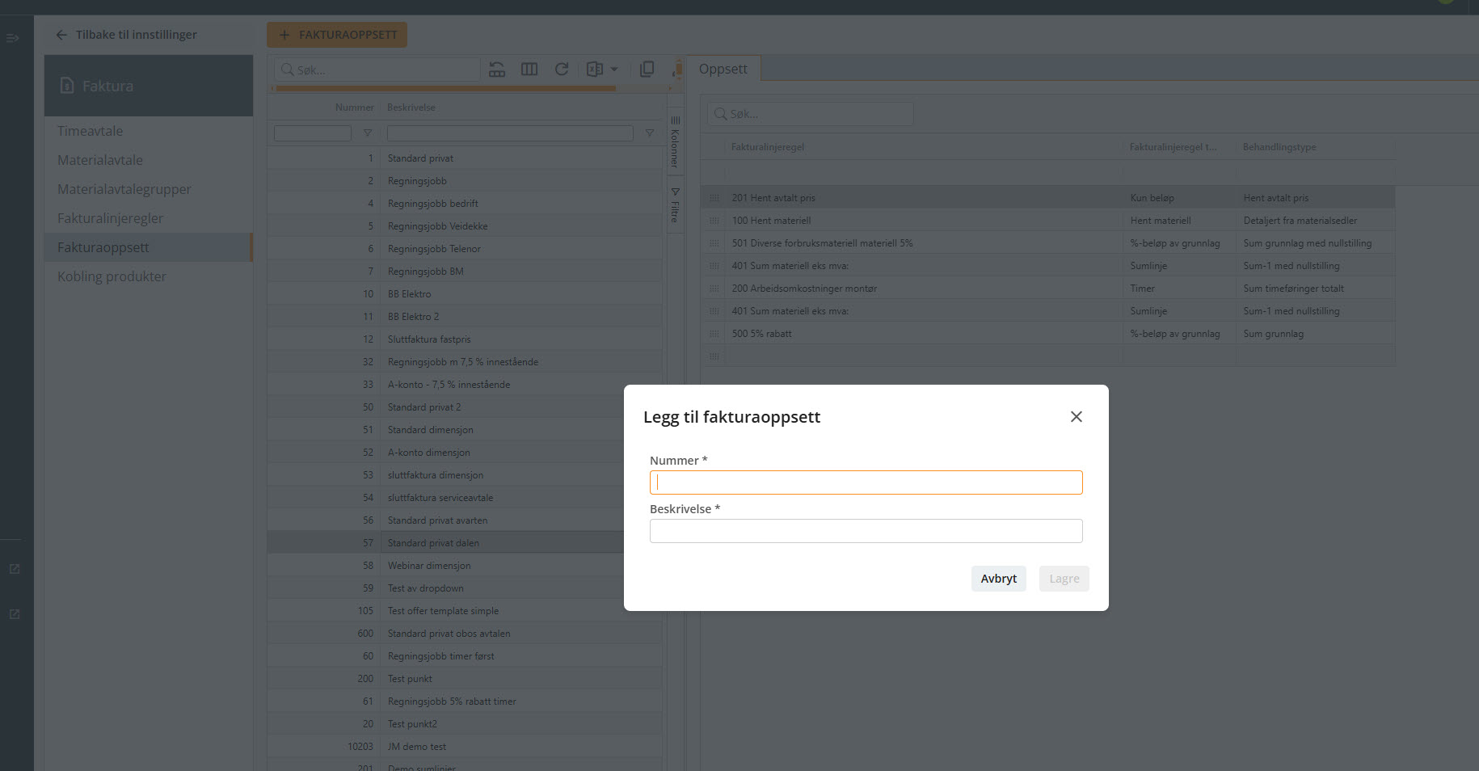Close the Legg til fakturaoppsett dialog
The width and height of the screenshot is (1479, 771).
coord(1076,417)
